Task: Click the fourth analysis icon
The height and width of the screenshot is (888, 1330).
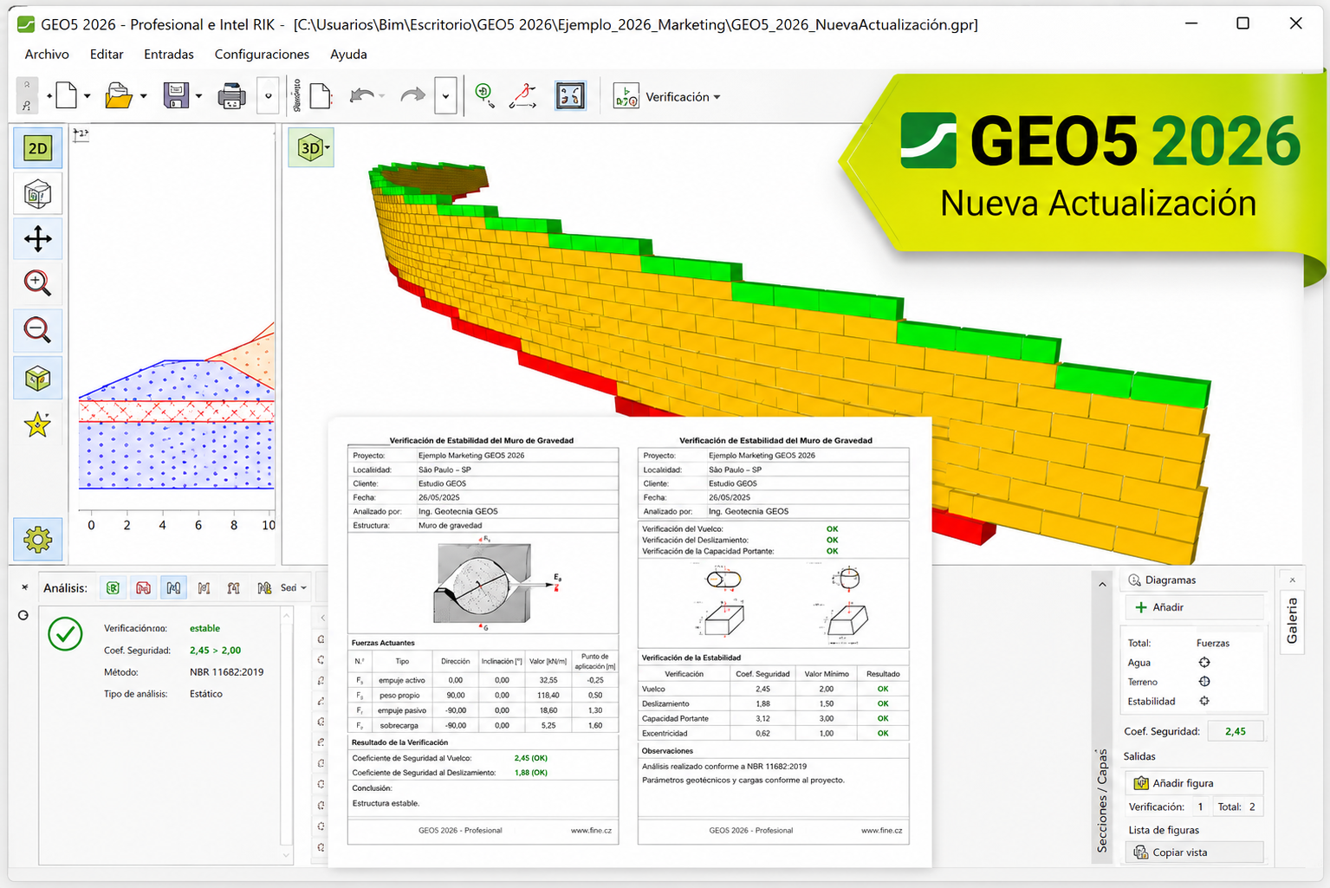Action: click(204, 588)
